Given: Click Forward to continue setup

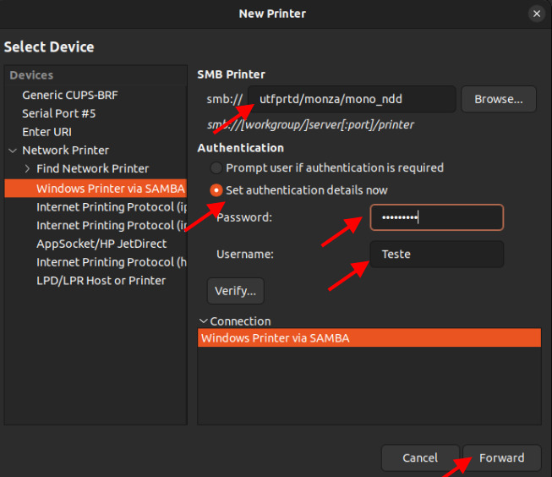Looking at the screenshot, I should point(501,458).
